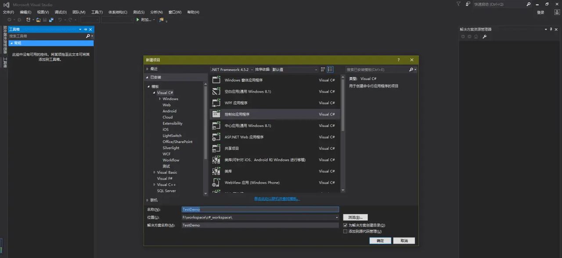This screenshot has height=258, width=562.
Task: Click the 浏览 button in the dialog
Action: (x=355, y=217)
